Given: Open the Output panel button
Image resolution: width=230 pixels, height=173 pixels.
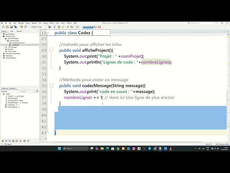Looking at the screenshot, I should coord(8,144).
